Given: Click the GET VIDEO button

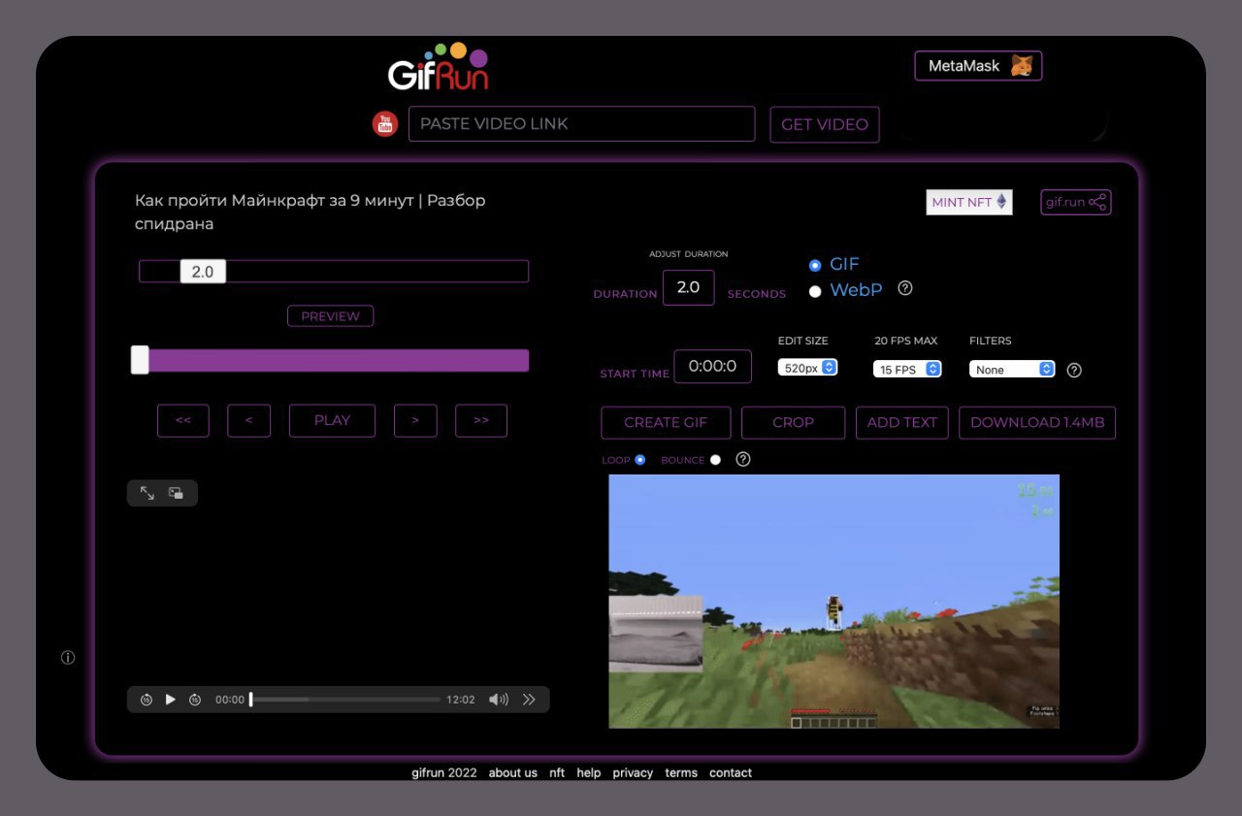Looking at the screenshot, I should tap(825, 124).
